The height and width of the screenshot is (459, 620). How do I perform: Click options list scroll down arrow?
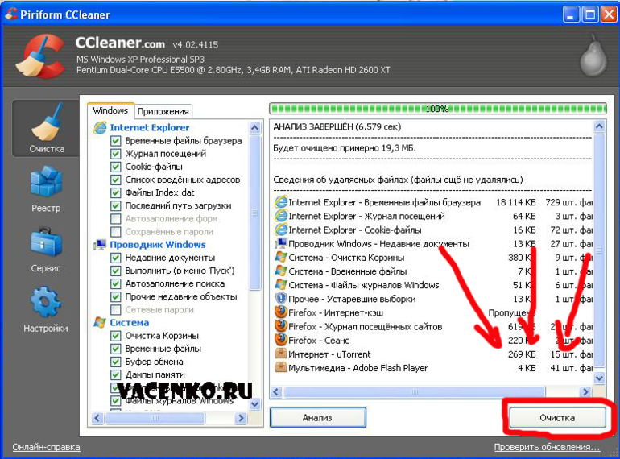click(255, 404)
